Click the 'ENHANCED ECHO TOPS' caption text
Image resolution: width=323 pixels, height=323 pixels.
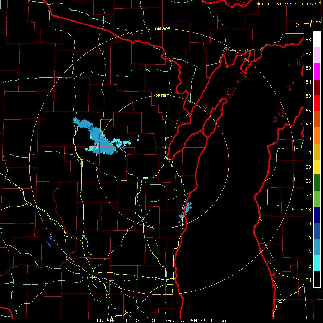126,320
